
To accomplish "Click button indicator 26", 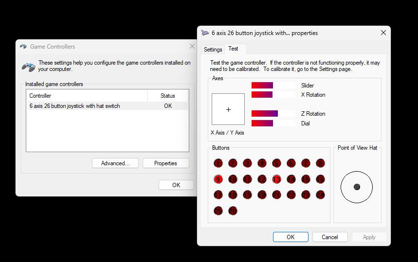I will (x=233, y=211).
